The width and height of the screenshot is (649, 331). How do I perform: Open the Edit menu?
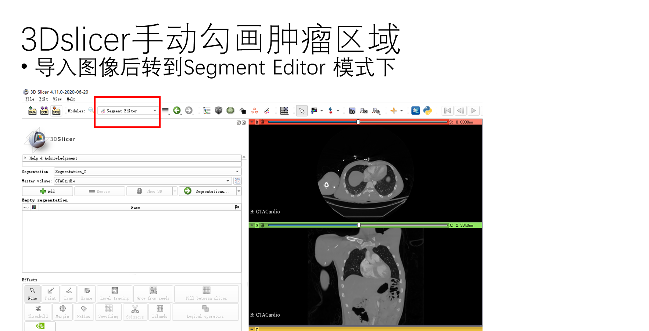tap(43, 99)
